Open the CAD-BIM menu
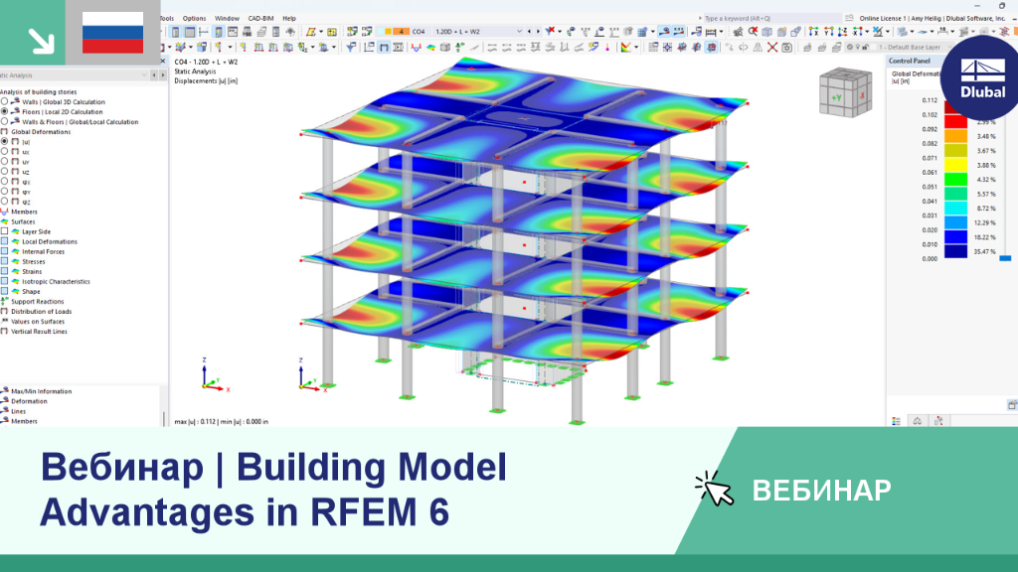This screenshot has height=572, width=1018. (x=261, y=18)
